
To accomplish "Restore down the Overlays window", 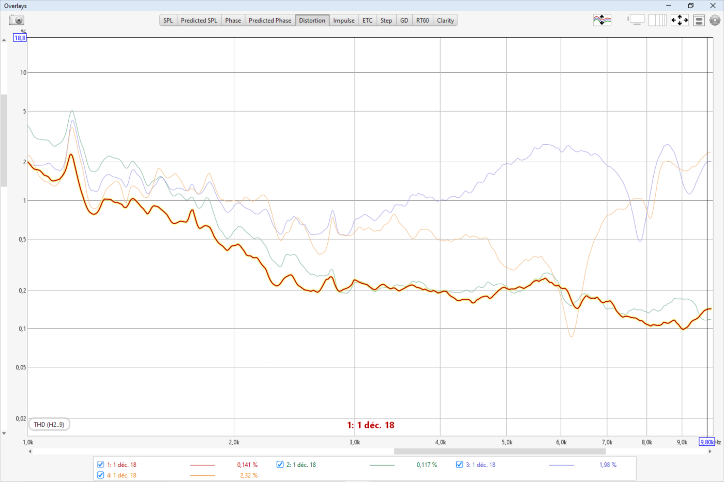I will coord(690,6).
